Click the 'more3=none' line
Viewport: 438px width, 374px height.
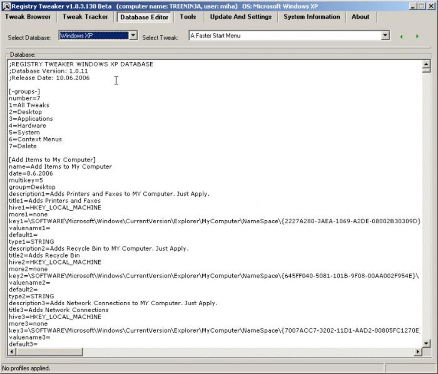[x=28, y=324]
